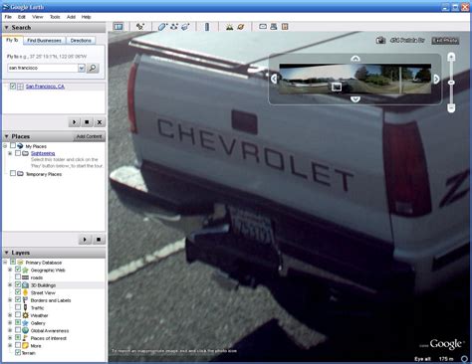The height and width of the screenshot is (364, 472).
Task: Click the Street View layer pegman icon
Action: (25, 292)
